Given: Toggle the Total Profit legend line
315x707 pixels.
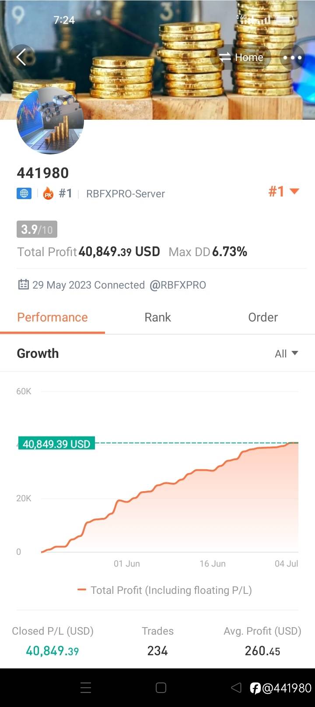Looking at the screenshot, I should coord(164,590).
